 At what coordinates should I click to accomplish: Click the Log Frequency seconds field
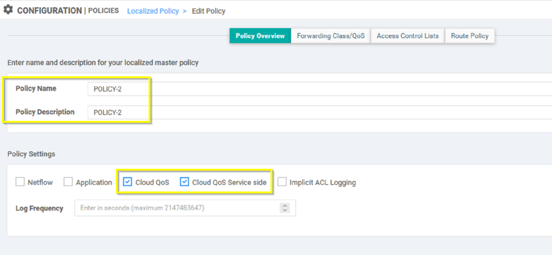pos(185,208)
